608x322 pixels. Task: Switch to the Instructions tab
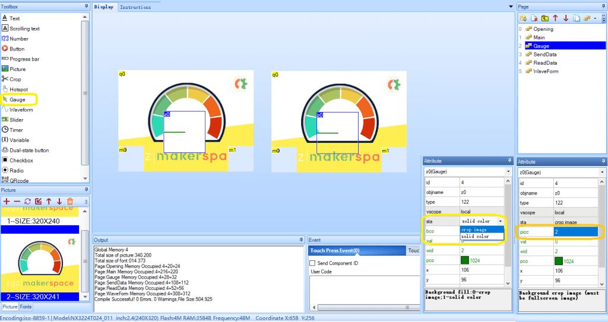point(135,7)
